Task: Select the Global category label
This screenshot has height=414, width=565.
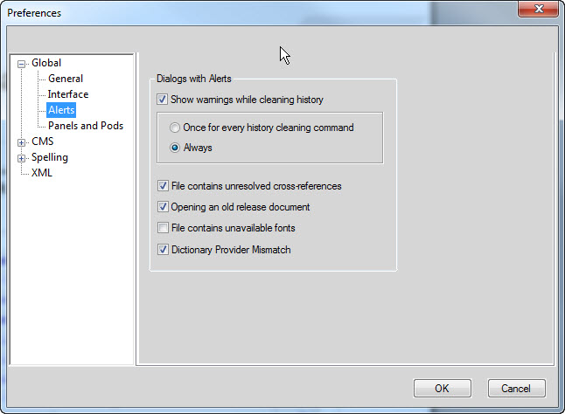Action: tap(46, 63)
